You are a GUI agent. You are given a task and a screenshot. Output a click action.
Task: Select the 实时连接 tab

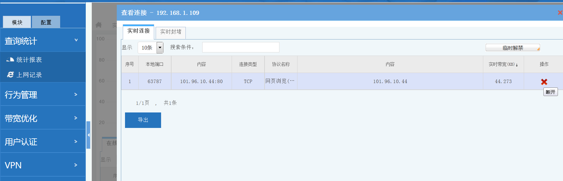point(138,31)
